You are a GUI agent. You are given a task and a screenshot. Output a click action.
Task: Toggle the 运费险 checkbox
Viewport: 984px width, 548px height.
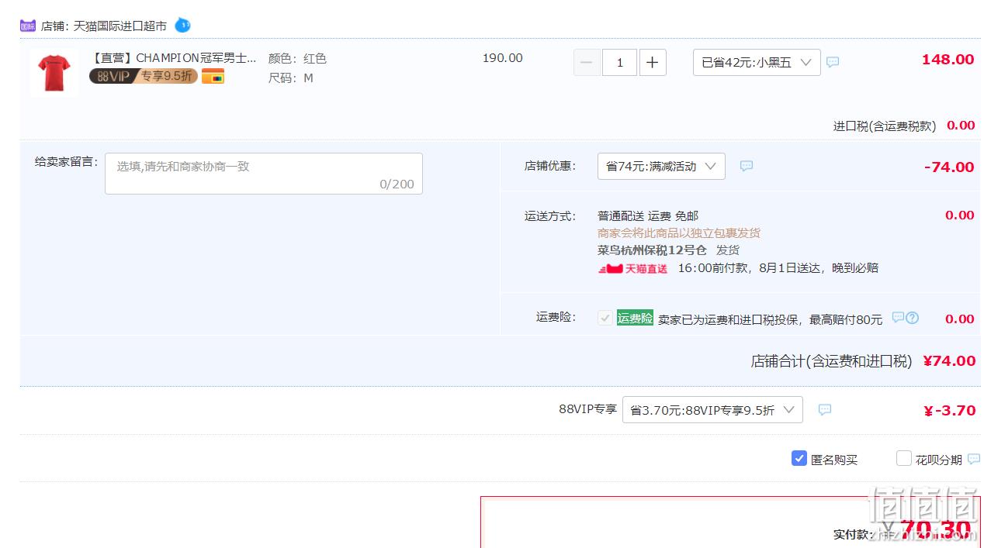[x=605, y=318]
